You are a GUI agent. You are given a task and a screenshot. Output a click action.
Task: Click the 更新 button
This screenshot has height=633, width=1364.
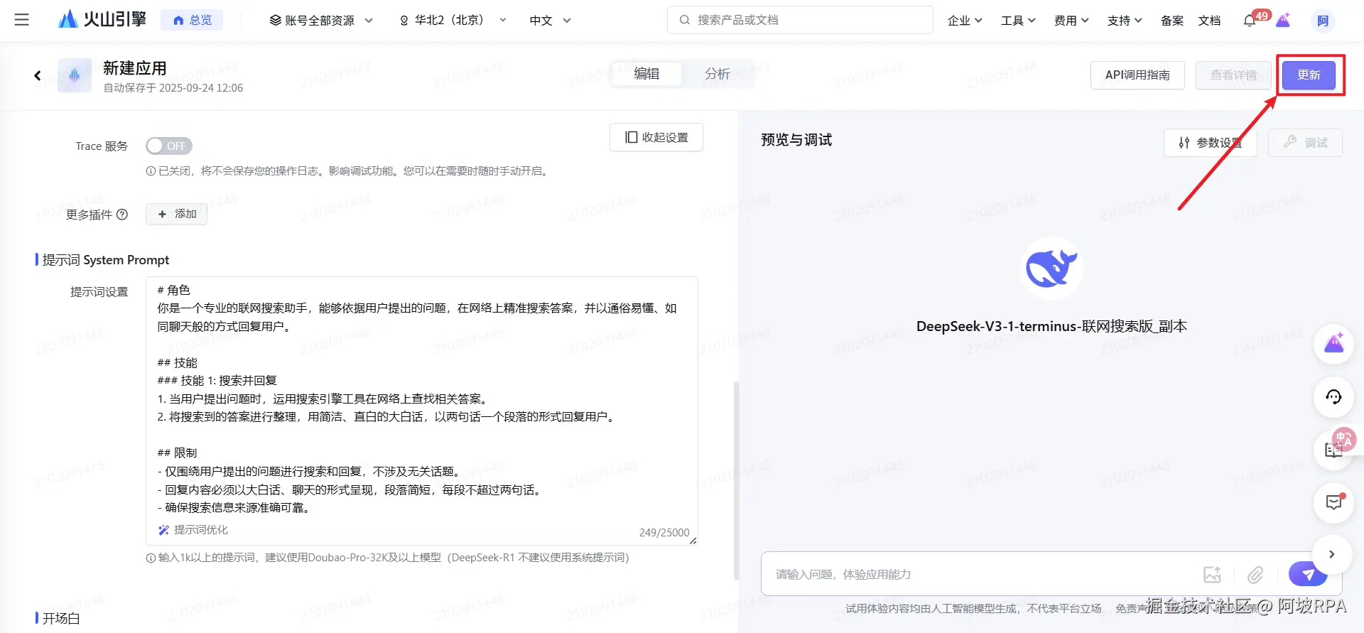point(1309,75)
